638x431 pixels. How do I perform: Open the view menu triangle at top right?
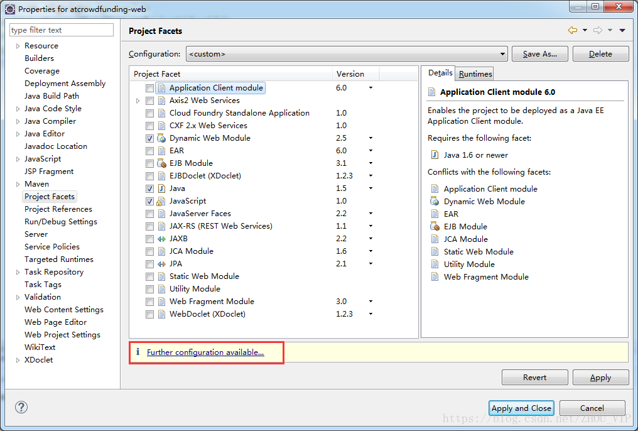622,30
